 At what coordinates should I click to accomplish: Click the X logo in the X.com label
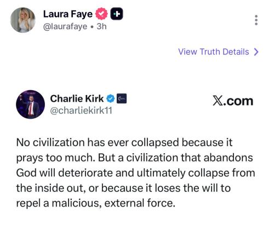click(218, 101)
